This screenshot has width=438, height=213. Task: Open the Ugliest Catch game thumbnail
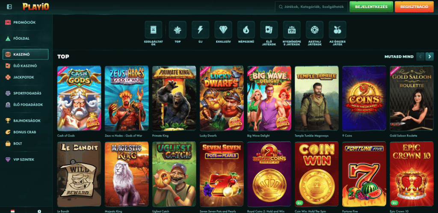click(174, 174)
